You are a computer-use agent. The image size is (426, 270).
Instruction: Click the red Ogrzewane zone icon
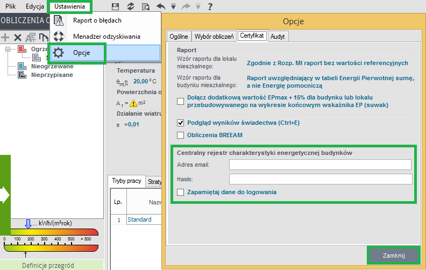coord(22,49)
